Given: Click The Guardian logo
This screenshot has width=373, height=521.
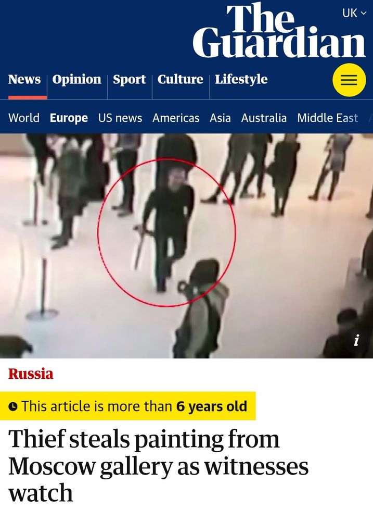Looking at the screenshot, I should point(279,30).
